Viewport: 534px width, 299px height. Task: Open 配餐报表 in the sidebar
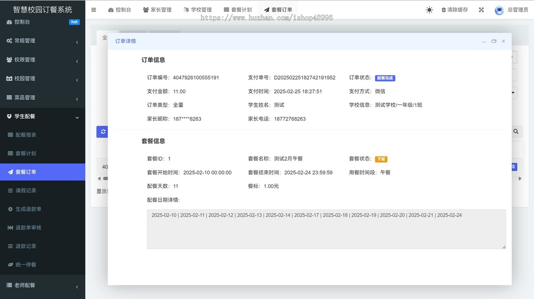click(42, 135)
